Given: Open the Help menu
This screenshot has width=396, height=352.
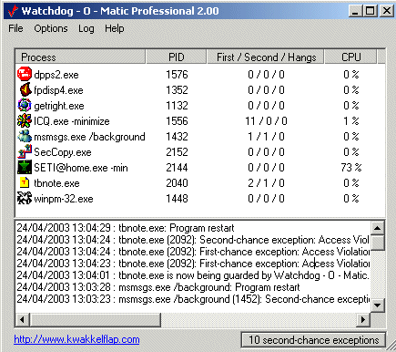Looking at the screenshot, I should click(x=115, y=28).
